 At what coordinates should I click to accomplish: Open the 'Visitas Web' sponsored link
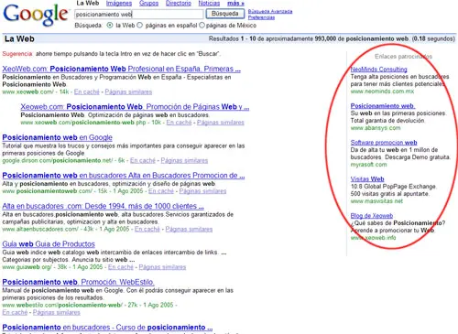(367, 179)
